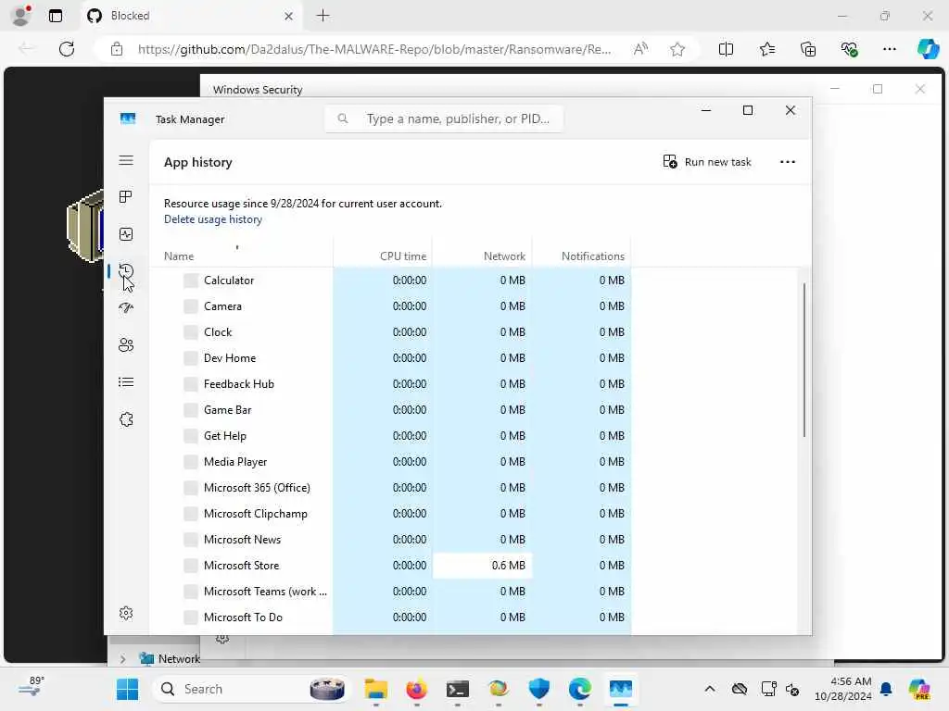Open Edge Favorites list icon
Viewport: 949px width, 711px height.
[x=766, y=49]
